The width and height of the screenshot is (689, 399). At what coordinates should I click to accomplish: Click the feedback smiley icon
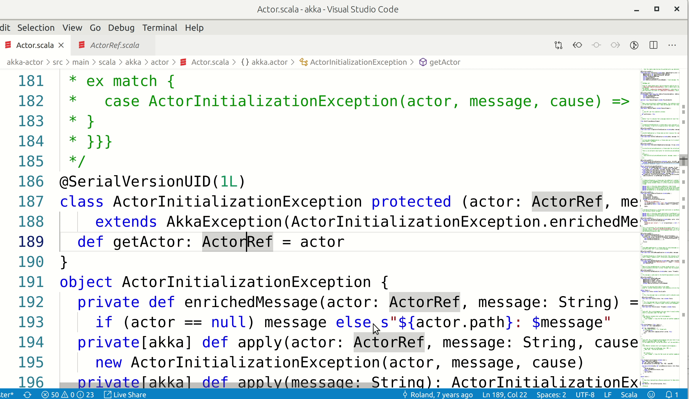(x=651, y=395)
